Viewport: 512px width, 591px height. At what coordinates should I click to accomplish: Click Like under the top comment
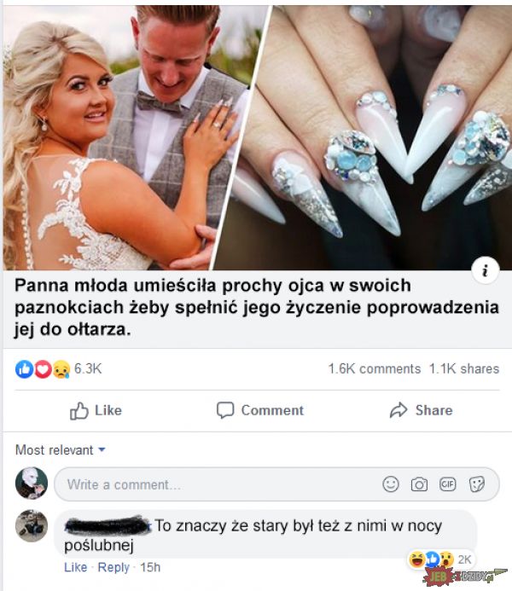pos(75,567)
